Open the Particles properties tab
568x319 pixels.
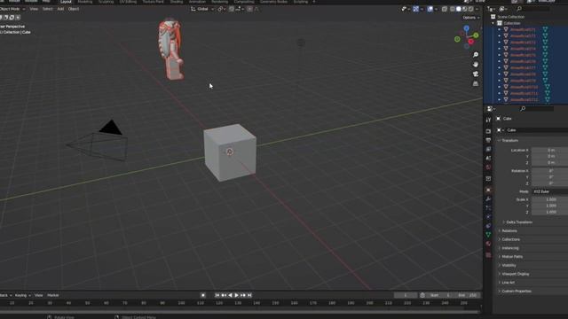pos(488,208)
